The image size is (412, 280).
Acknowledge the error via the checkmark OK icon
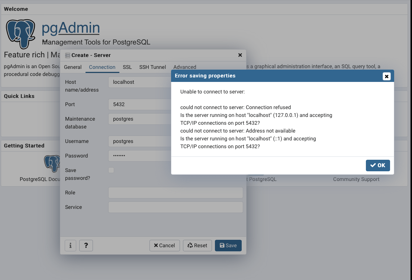[x=373, y=165]
